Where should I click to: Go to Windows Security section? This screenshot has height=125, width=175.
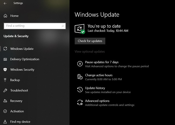tap(22, 69)
